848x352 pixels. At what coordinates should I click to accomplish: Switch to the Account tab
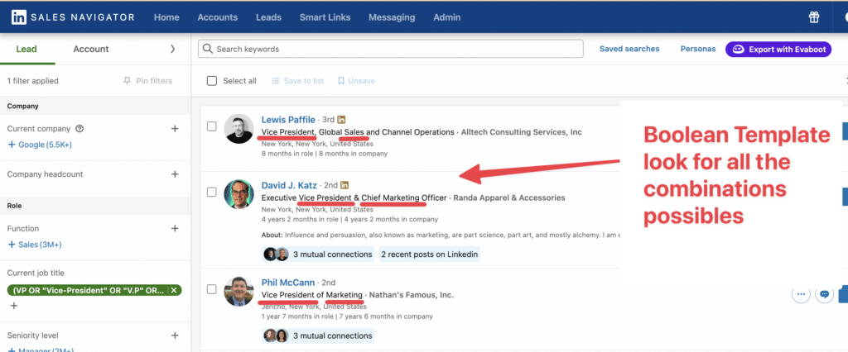tap(91, 49)
